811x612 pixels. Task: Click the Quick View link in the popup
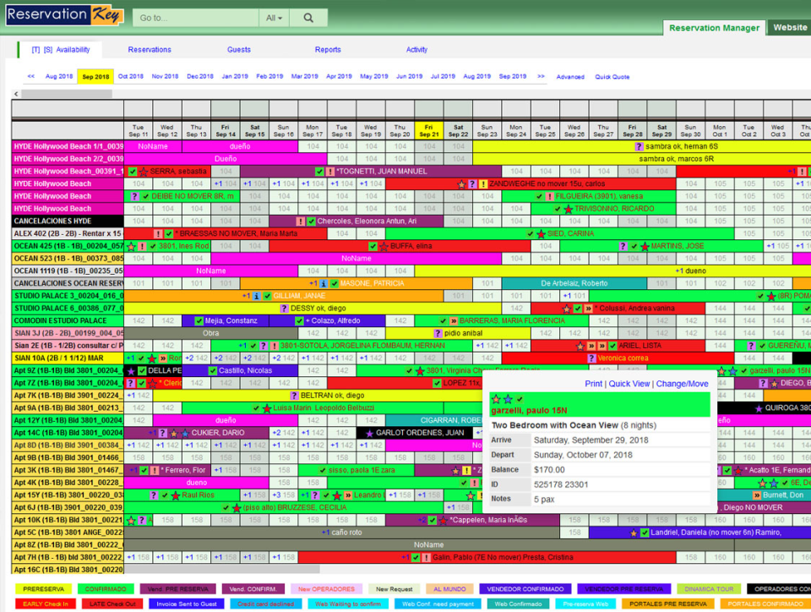tap(629, 382)
